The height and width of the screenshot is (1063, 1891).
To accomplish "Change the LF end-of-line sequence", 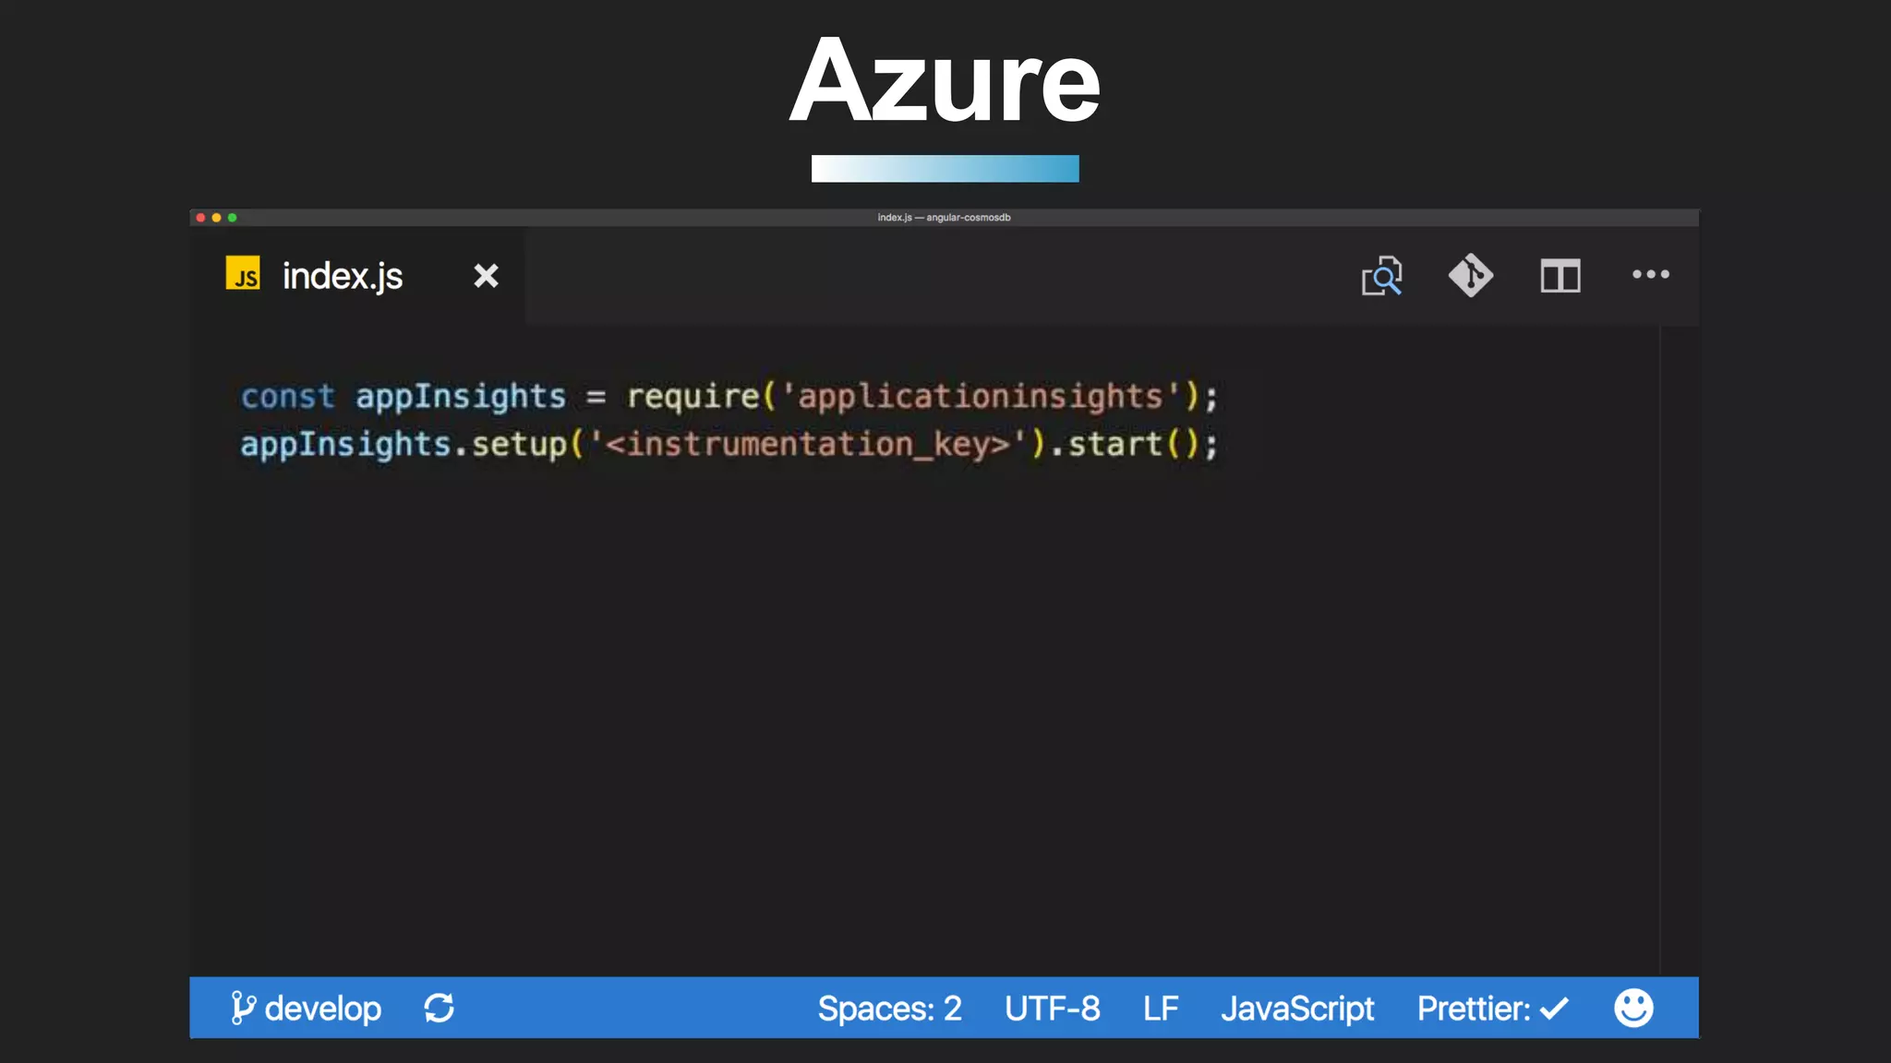I will (x=1161, y=1009).
